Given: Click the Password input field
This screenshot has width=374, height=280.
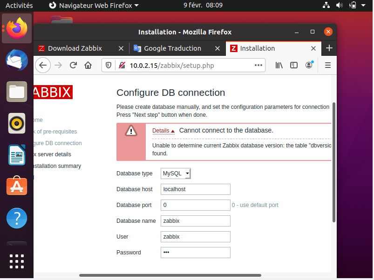Looking at the screenshot, I should (x=195, y=253).
